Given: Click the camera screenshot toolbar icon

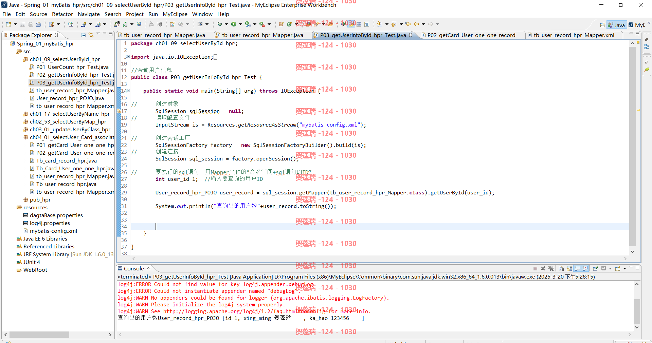Looking at the screenshot, I should pyautogui.click(x=200, y=24).
